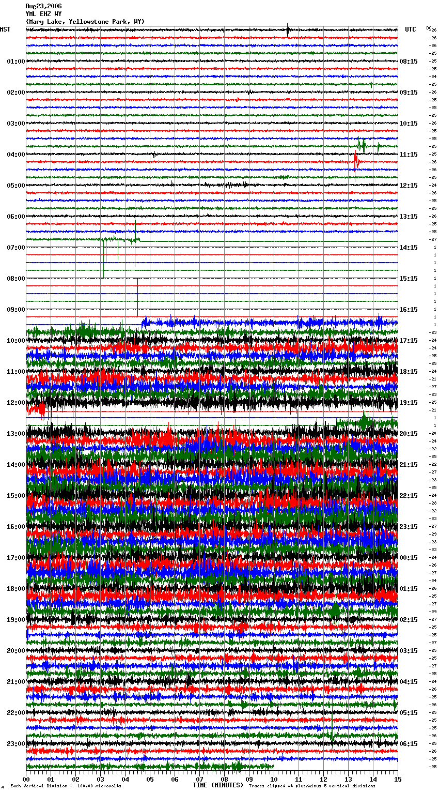Click the 04:15 UTC time label

coord(409,682)
